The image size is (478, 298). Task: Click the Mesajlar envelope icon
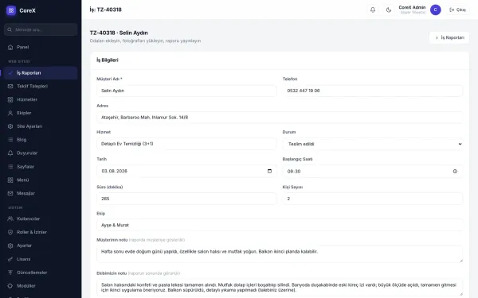pyautogui.click(x=10, y=193)
